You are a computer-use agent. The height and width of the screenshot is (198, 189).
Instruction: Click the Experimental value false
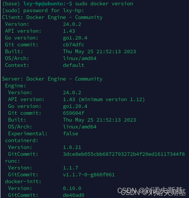point(70,134)
